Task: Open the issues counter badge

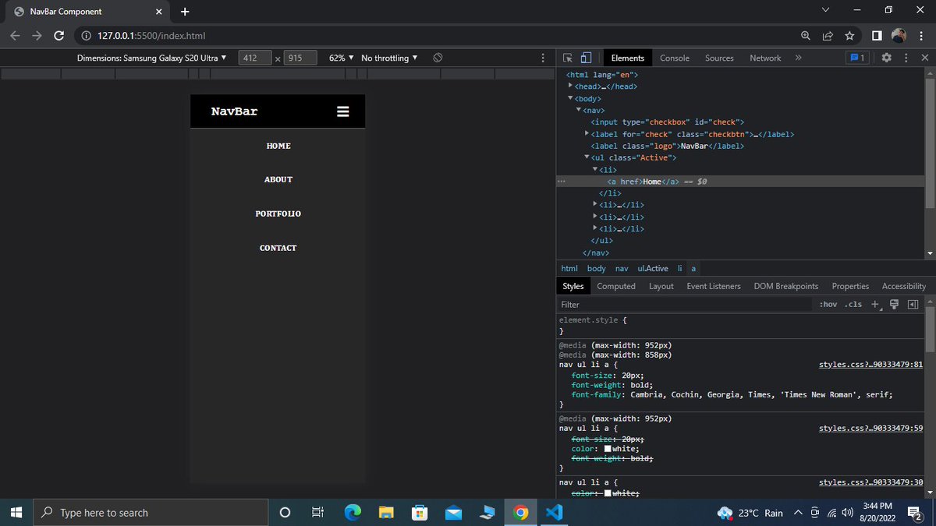Action: tap(857, 58)
